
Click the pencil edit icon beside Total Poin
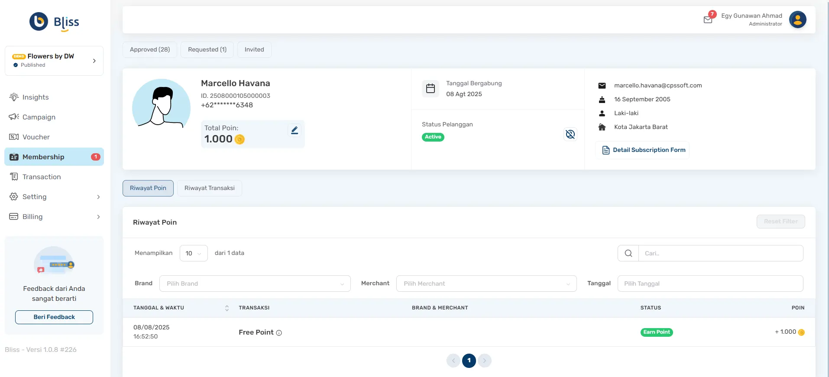coord(295,130)
